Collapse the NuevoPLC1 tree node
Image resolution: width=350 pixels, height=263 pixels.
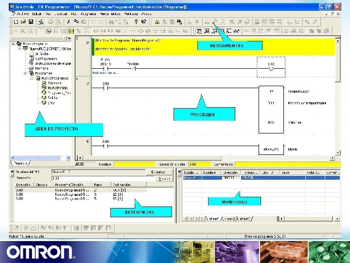click(x=19, y=49)
